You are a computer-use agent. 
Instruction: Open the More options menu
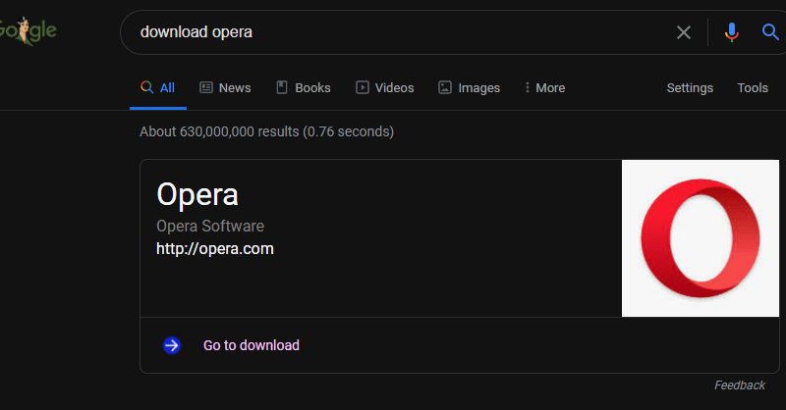(x=544, y=87)
